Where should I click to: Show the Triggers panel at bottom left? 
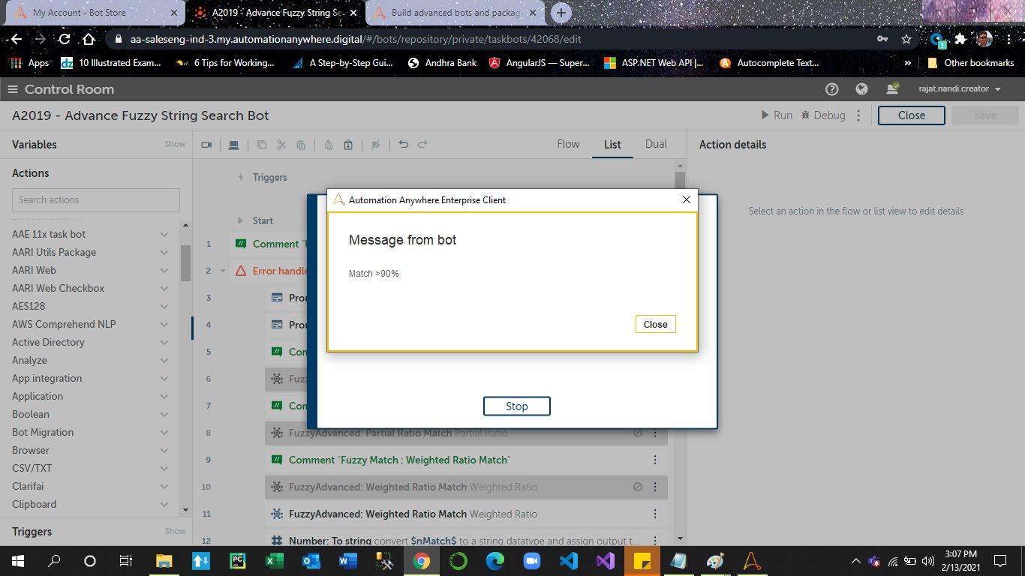click(x=175, y=531)
